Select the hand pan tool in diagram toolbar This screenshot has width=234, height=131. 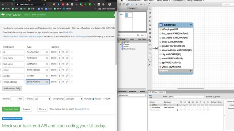(150, 13)
